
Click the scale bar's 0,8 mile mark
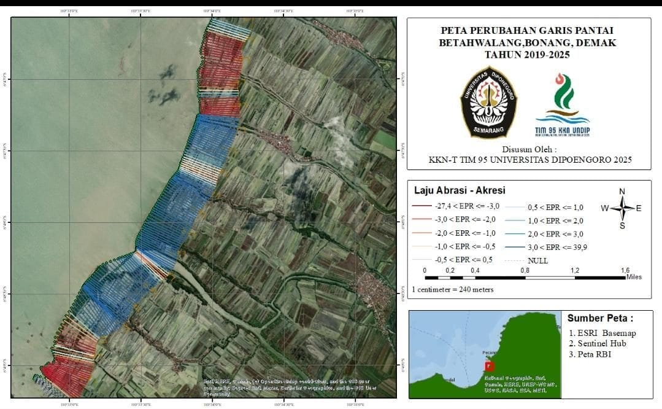pos(525,270)
